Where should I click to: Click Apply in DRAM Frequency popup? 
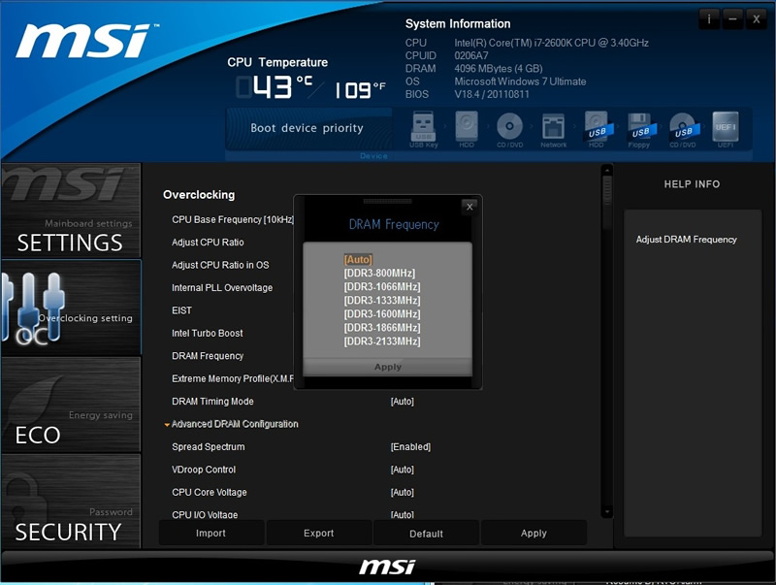tap(387, 367)
